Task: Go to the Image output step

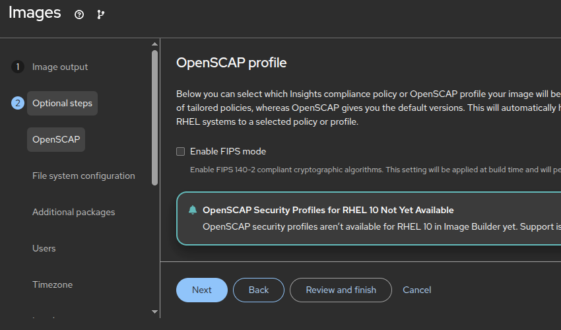Action: click(60, 67)
